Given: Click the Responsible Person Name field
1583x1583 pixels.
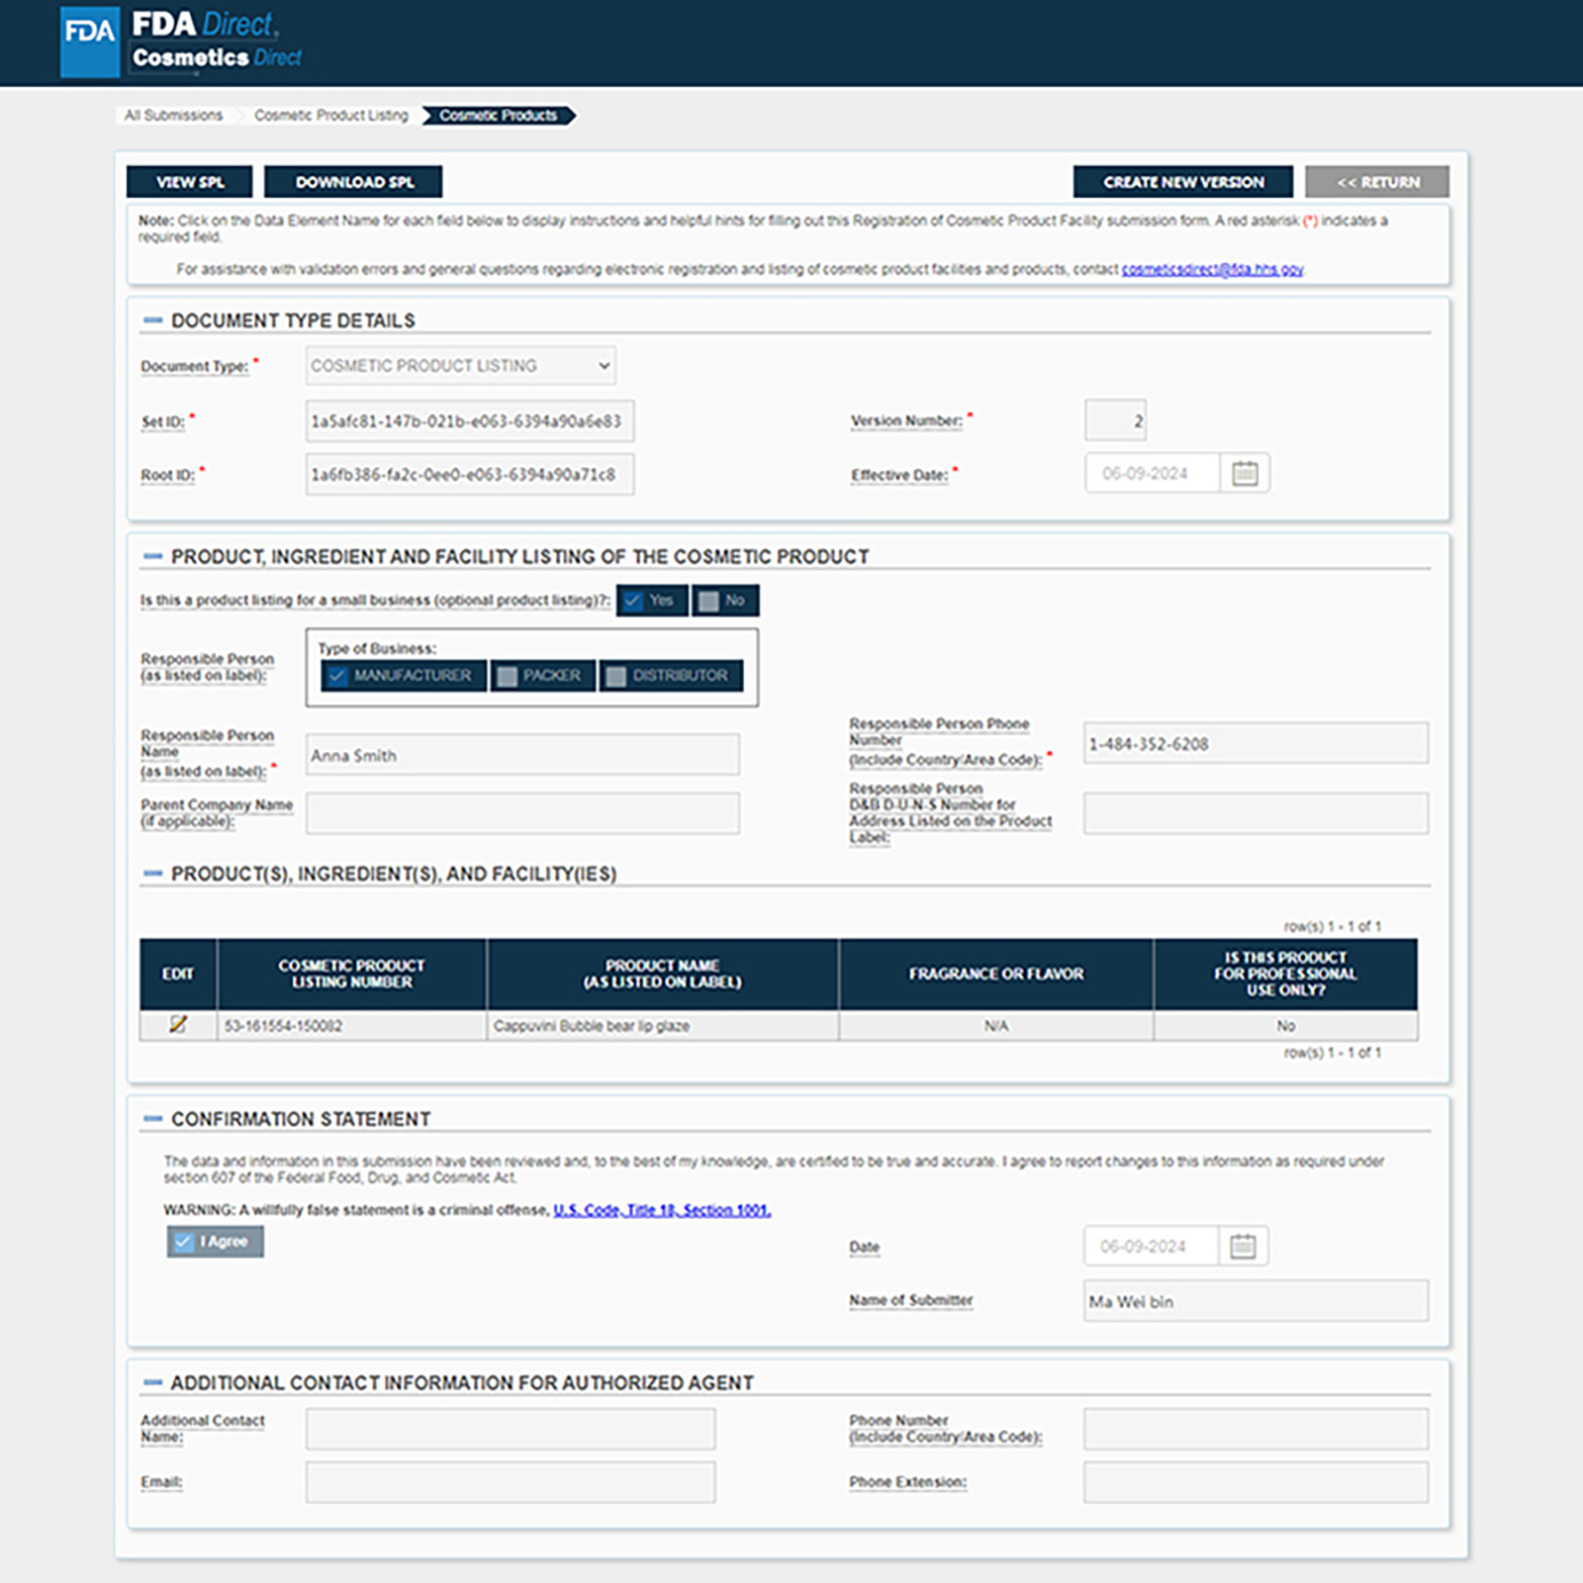Looking at the screenshot, I should coord(521,756).
